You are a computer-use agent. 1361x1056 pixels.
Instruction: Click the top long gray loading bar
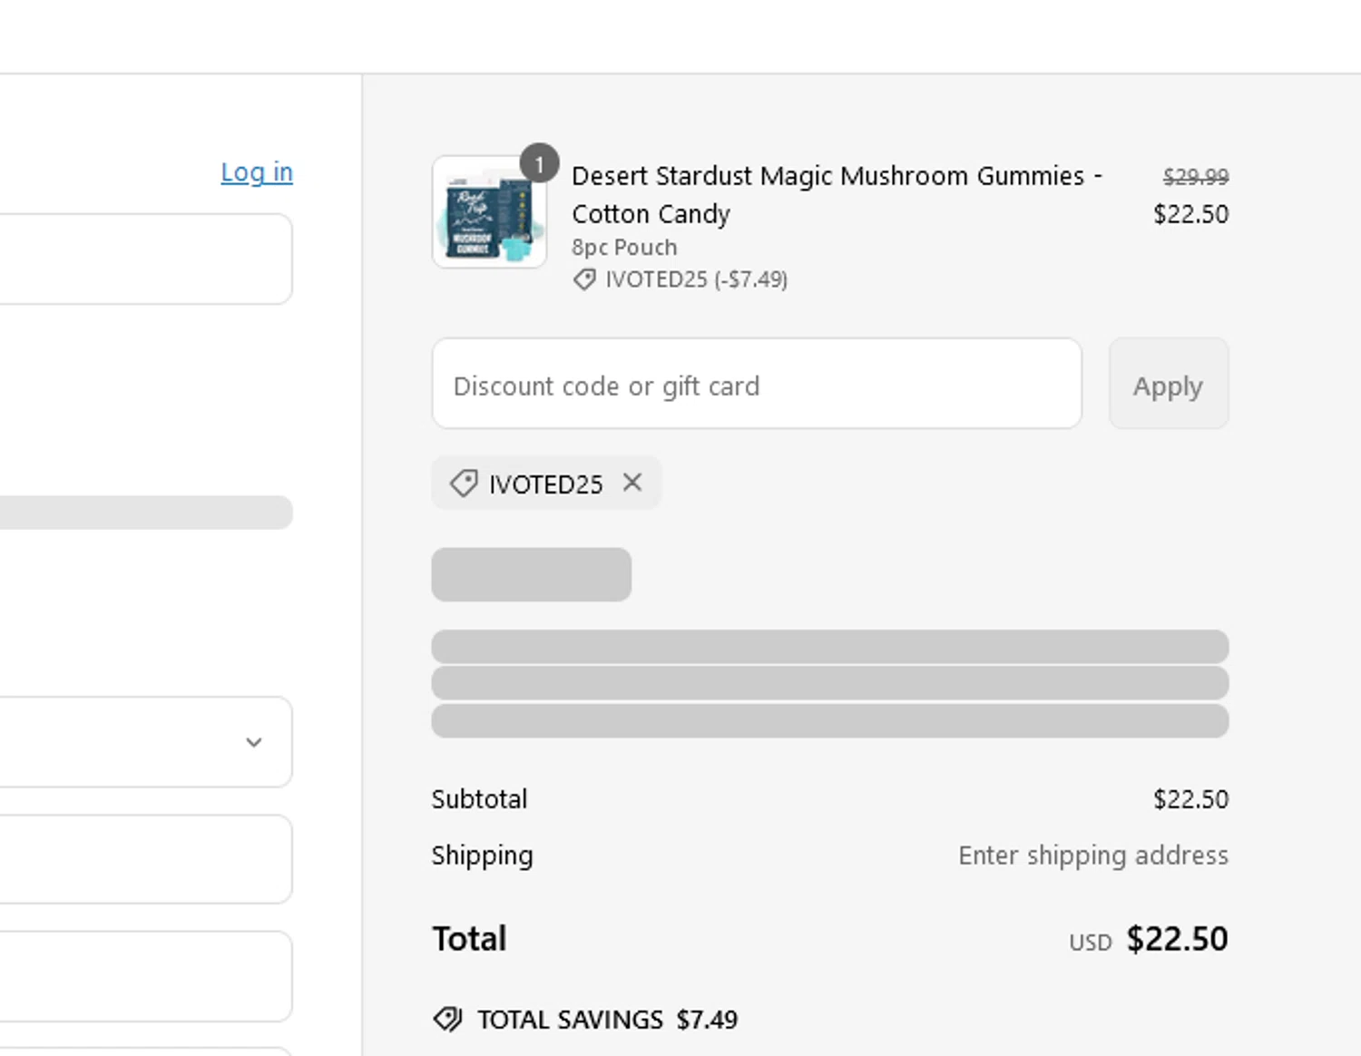(829, 646)
